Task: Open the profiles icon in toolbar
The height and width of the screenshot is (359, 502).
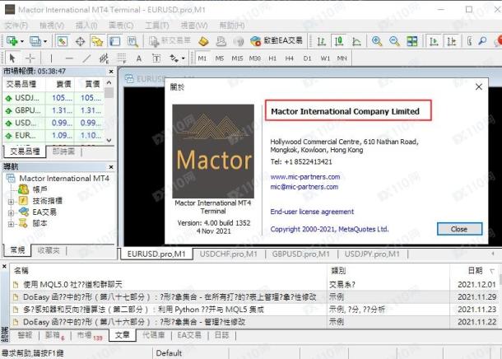Action: 35,41
